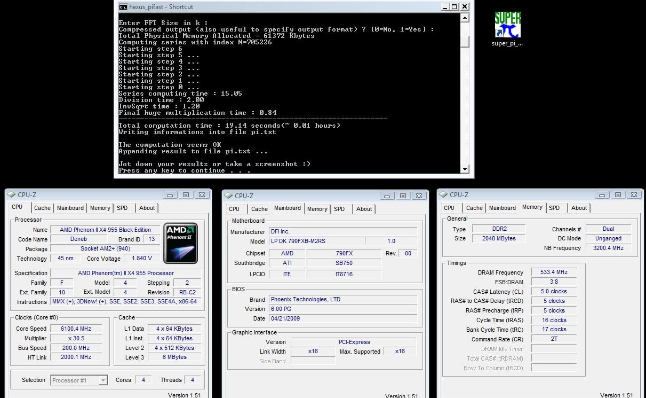
Task: Switch to CPU tab in right CPU-Z window
Action: pos(449,208)
